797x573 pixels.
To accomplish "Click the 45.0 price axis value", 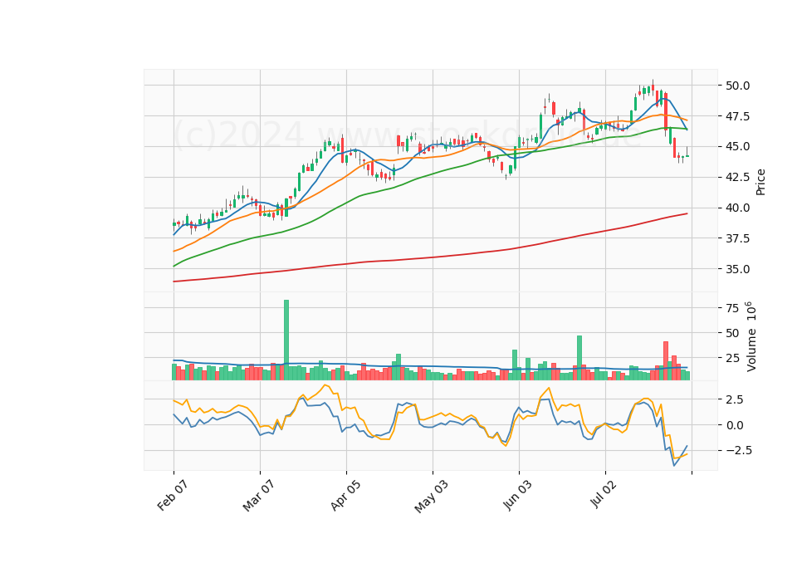I will pyautogui.click(x=737, y=146).
